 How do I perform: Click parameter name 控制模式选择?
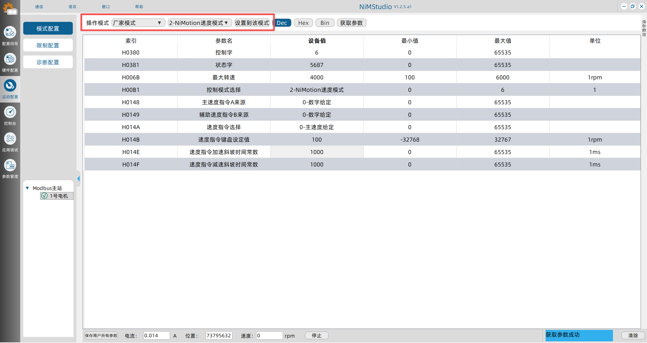pyautogui.click(x=224, y=90)
